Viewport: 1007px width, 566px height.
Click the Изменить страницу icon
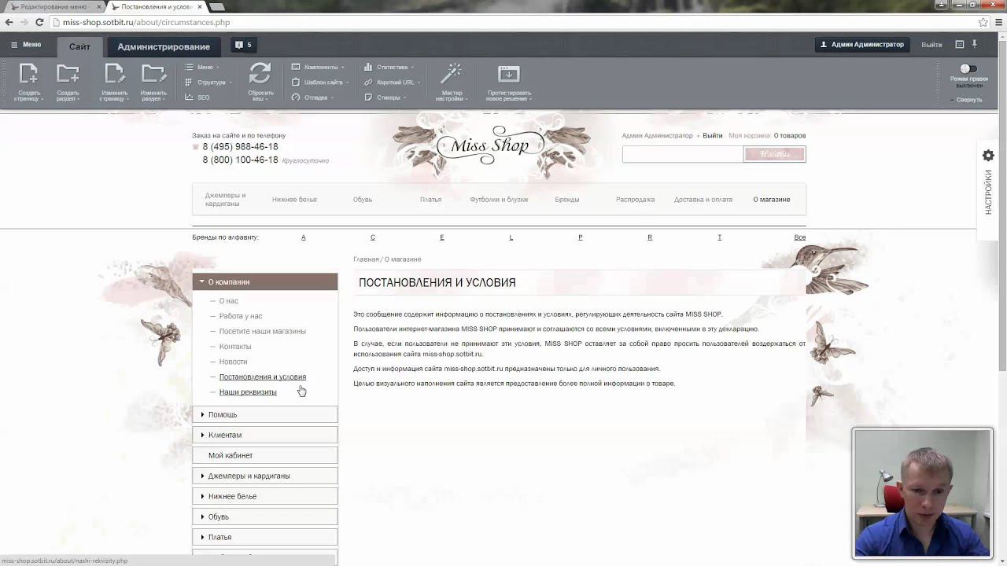click(114, 74)
